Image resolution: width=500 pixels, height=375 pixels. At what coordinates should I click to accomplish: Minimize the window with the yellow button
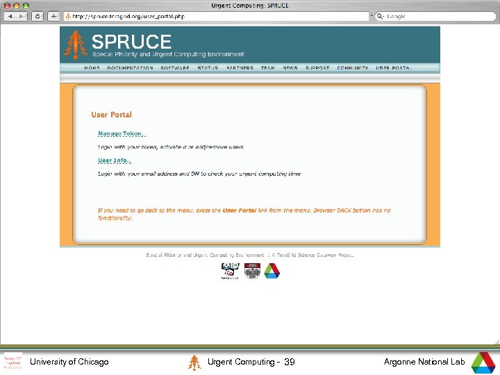point(17,6)
